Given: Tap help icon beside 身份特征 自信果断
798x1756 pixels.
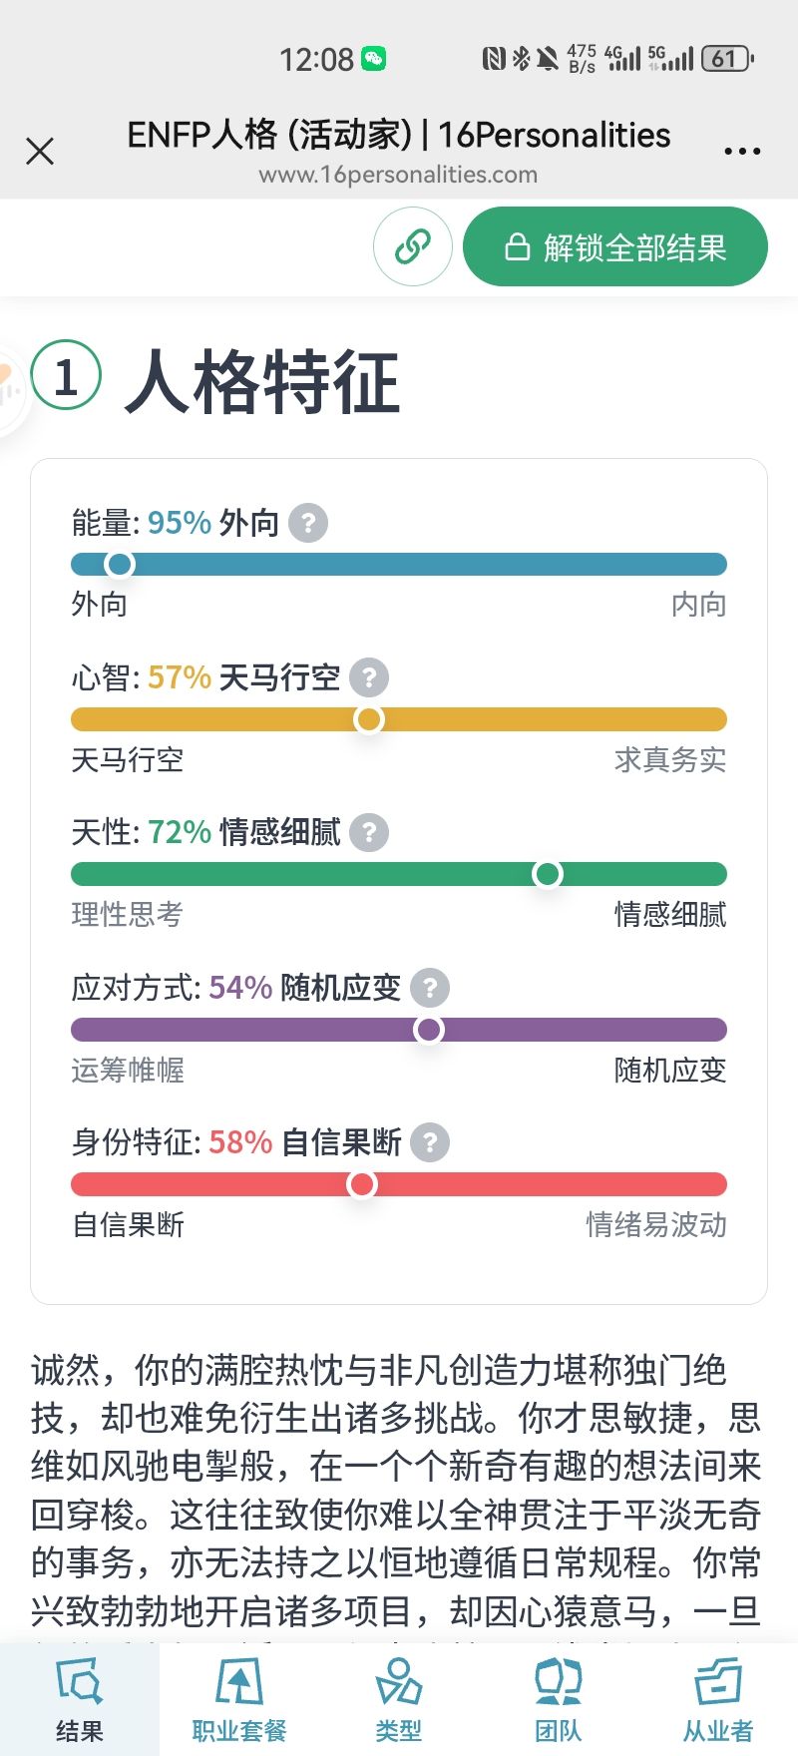Looking at the screenshot, I should [430, 1142].
